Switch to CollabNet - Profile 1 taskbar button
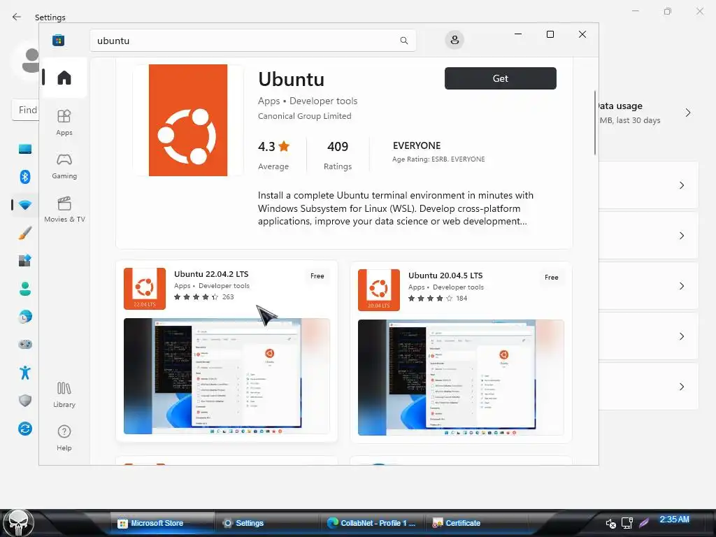This screenshot has height=537, width=716. click(x=371, y=523)
